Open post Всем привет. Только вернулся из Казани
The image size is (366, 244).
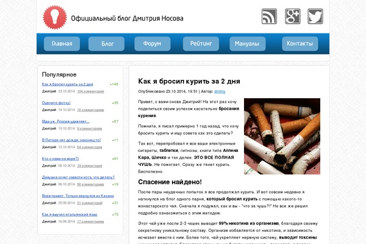pyautogui.click(x=77, y=196)
